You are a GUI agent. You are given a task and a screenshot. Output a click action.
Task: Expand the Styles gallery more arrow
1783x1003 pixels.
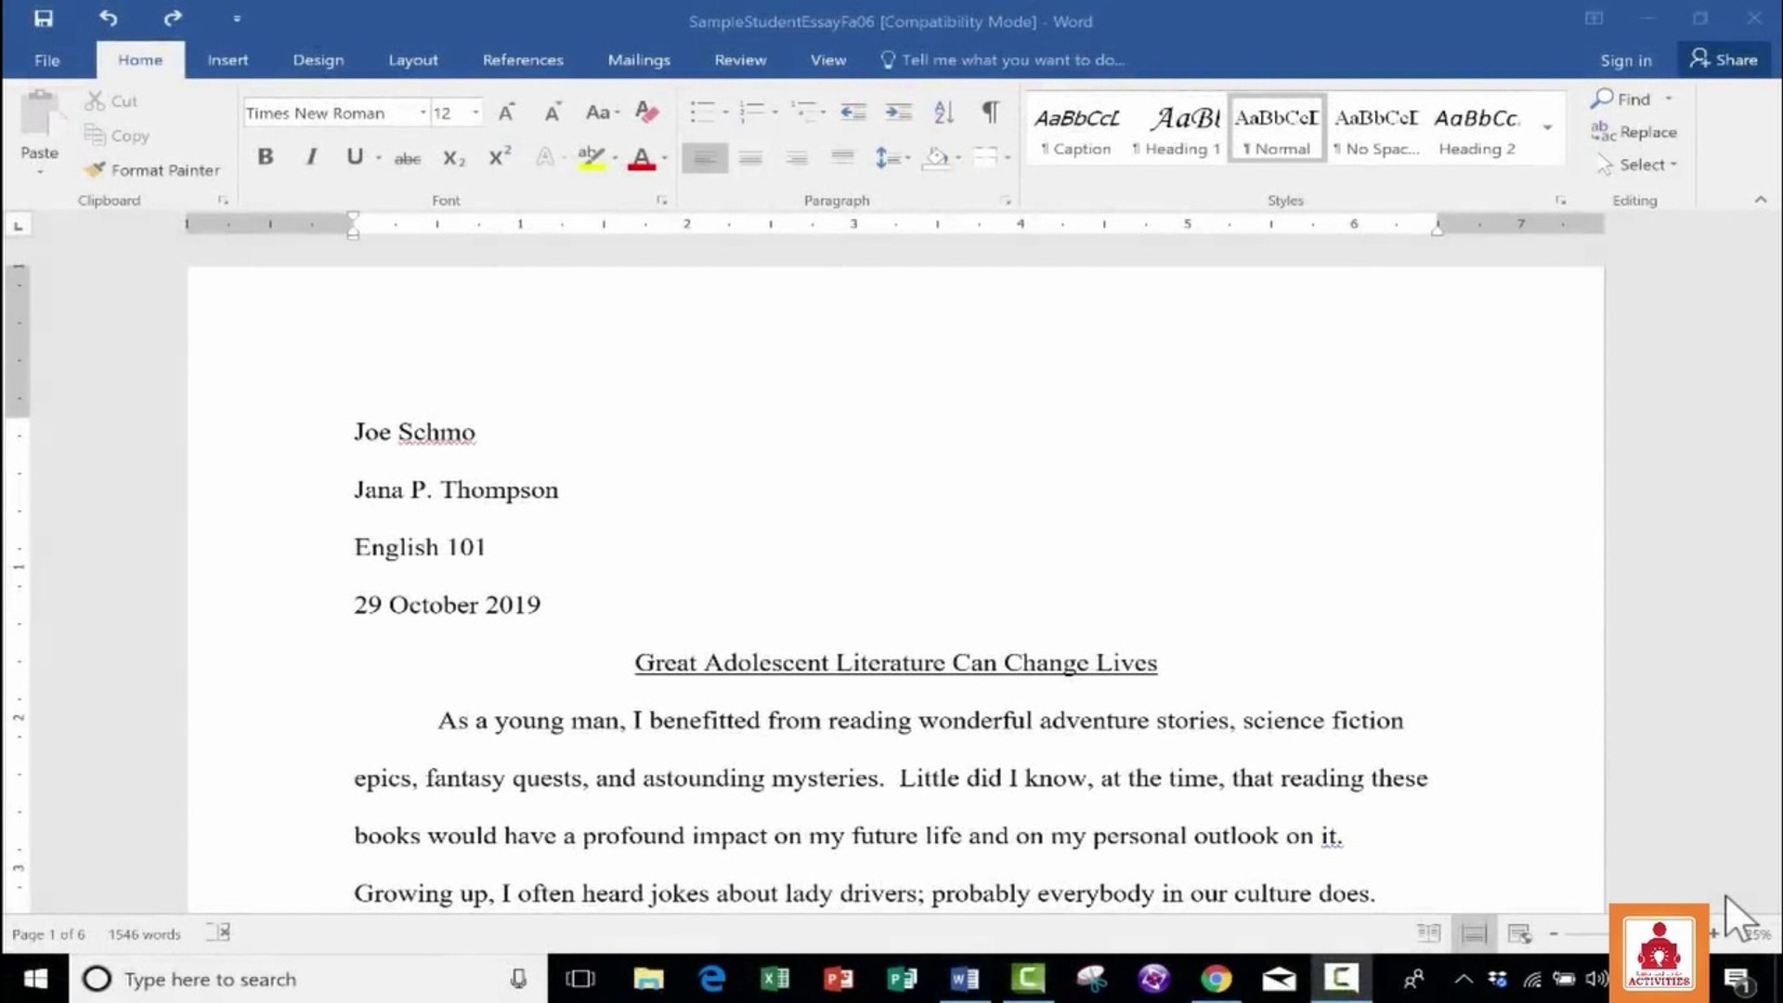(1547, 127)
